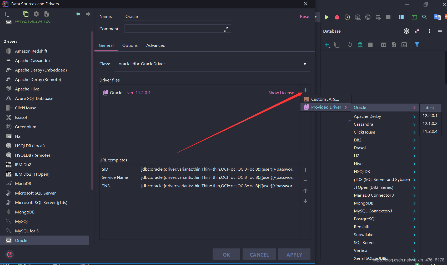Remove the selected driver with the minus icon

(16, 14)
